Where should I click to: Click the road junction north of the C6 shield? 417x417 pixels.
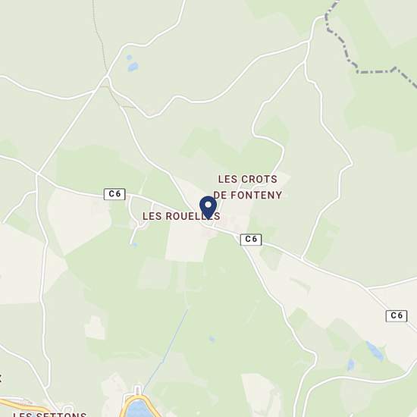[x=106, y=77]
